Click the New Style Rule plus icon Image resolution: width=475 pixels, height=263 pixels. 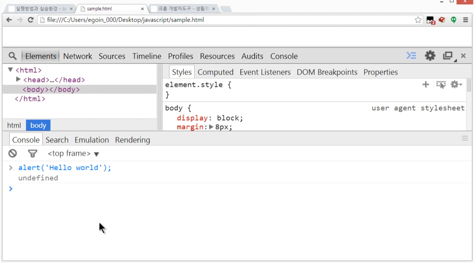[x=426, y=84]
